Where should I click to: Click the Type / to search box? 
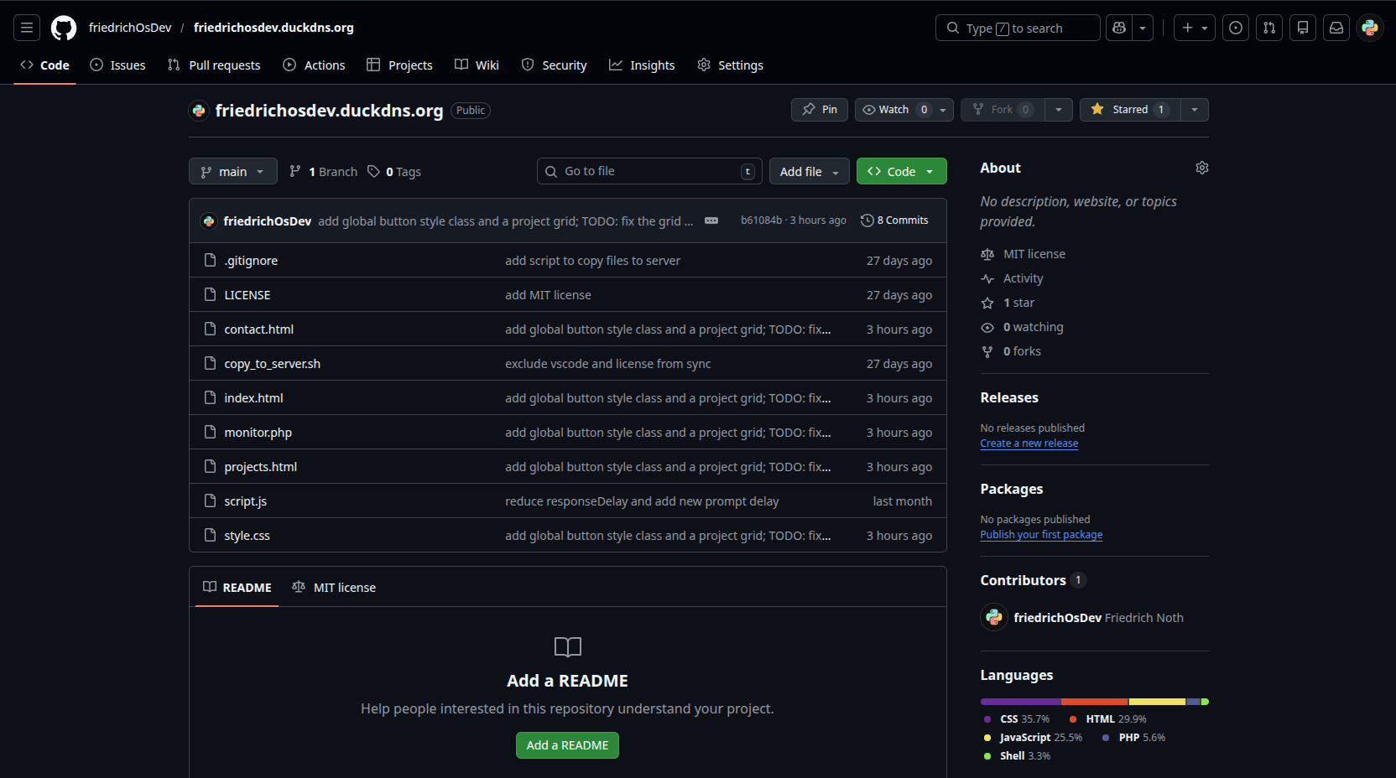(1018, 28)
